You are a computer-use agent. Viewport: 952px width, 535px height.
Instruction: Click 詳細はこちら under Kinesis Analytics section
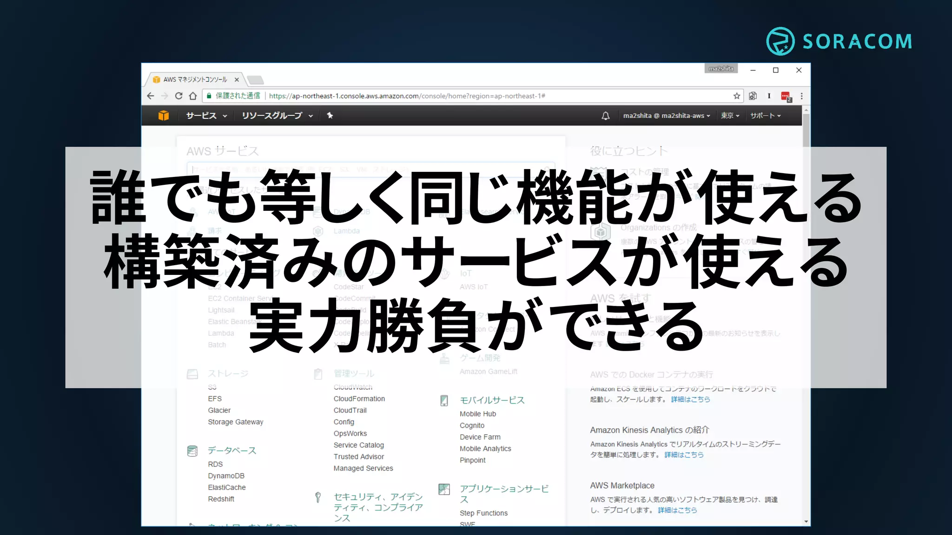(684, 455)
